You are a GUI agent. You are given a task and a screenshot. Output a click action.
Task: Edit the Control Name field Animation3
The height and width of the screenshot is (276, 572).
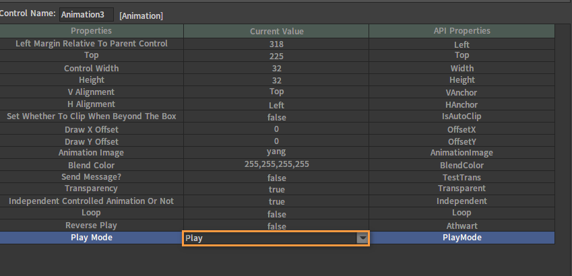coord(86,15)
